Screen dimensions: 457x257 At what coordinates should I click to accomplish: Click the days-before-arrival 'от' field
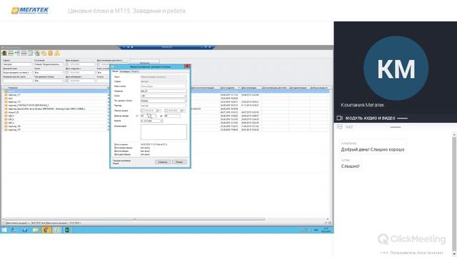(x=148, y=116)
